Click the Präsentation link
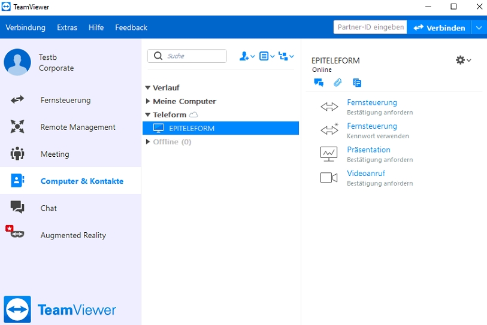Screen dimensions: 487x325 (368, 150)
